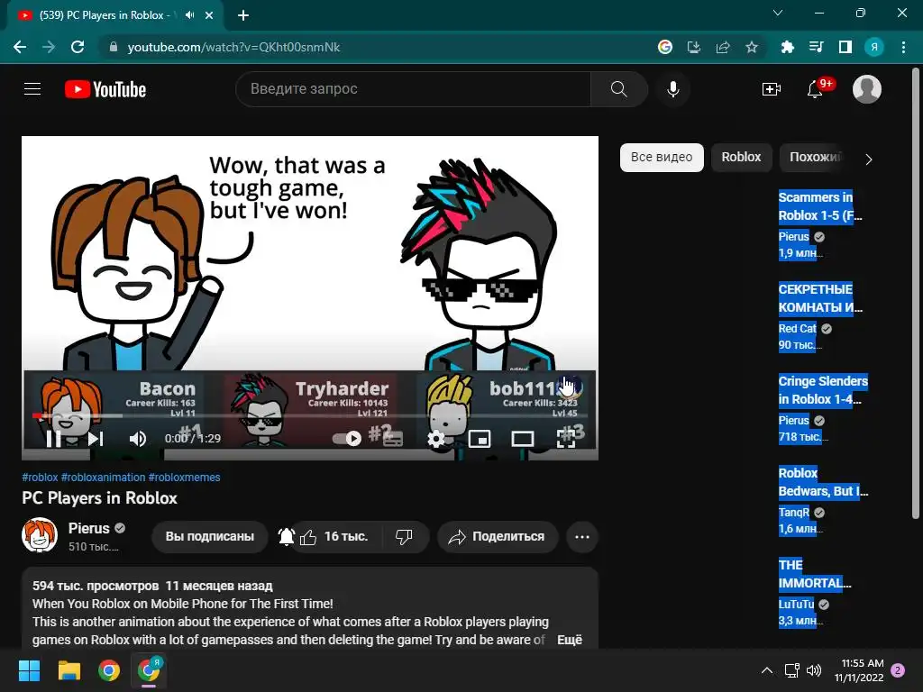Open the three-dot more actions button
Screen dimensions: 923x692
point(582,537)
